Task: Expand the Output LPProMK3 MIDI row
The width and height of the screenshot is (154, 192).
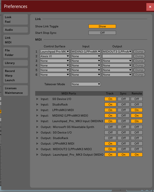Action: tap(37, 143)
